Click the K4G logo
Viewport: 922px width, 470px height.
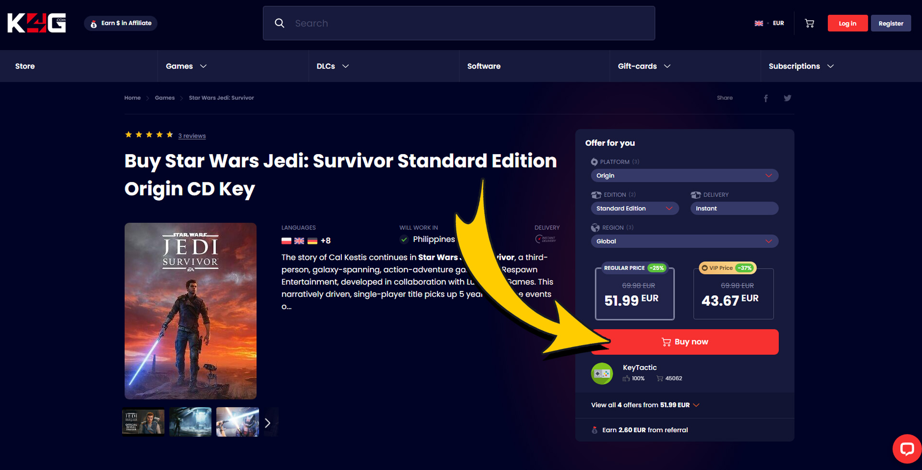point(36,23)
